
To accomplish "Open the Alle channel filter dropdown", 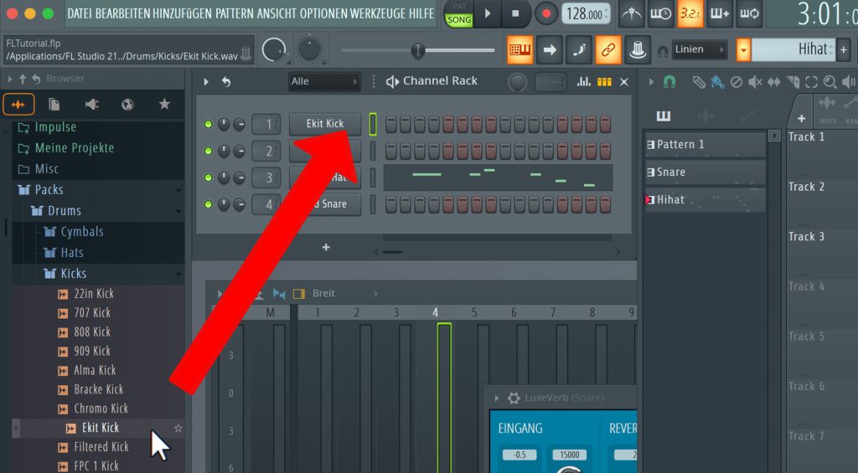I will click(x=324, y=82).
